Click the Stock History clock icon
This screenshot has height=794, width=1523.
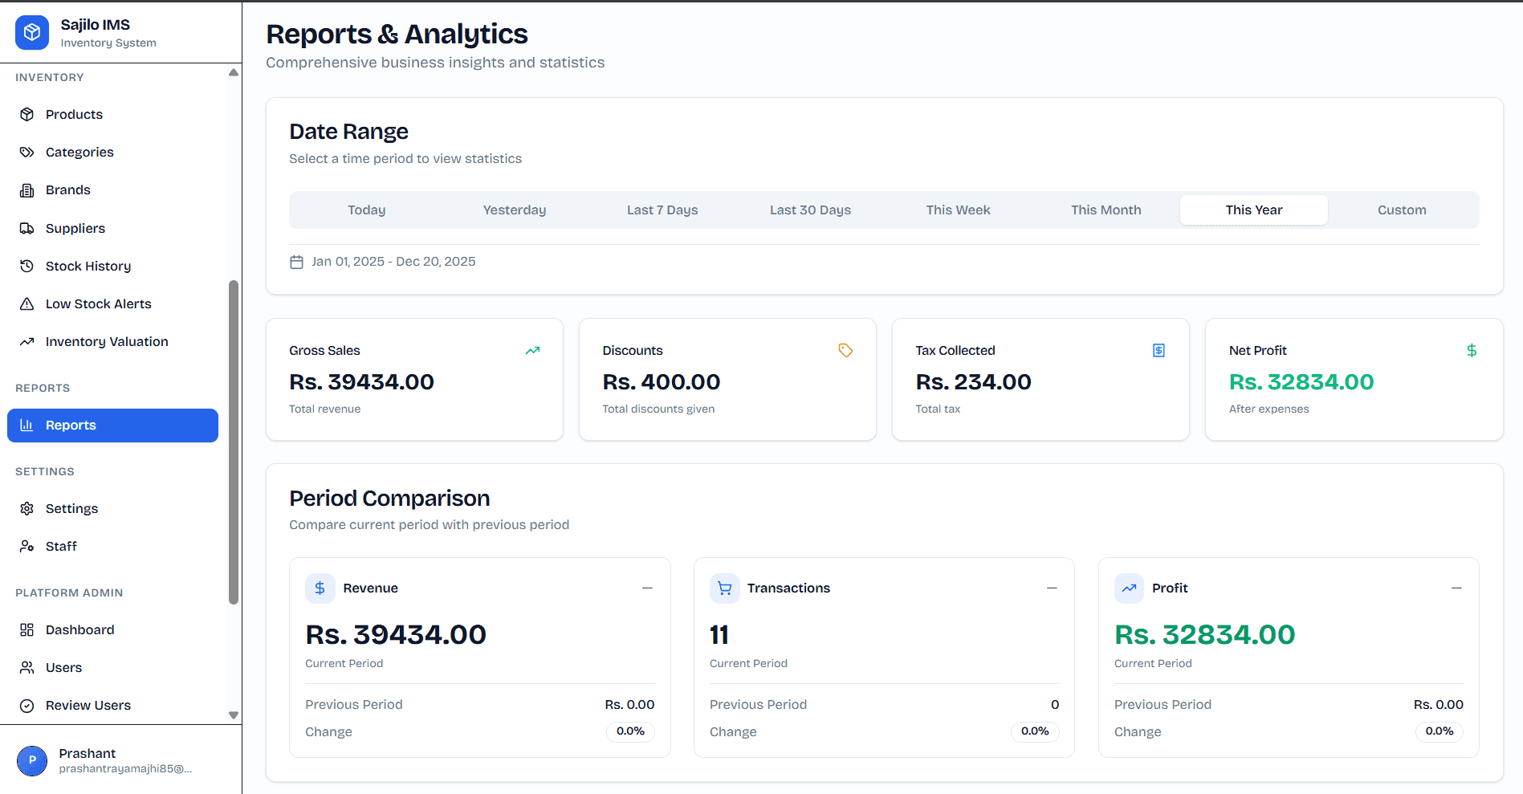coord(27,266)
